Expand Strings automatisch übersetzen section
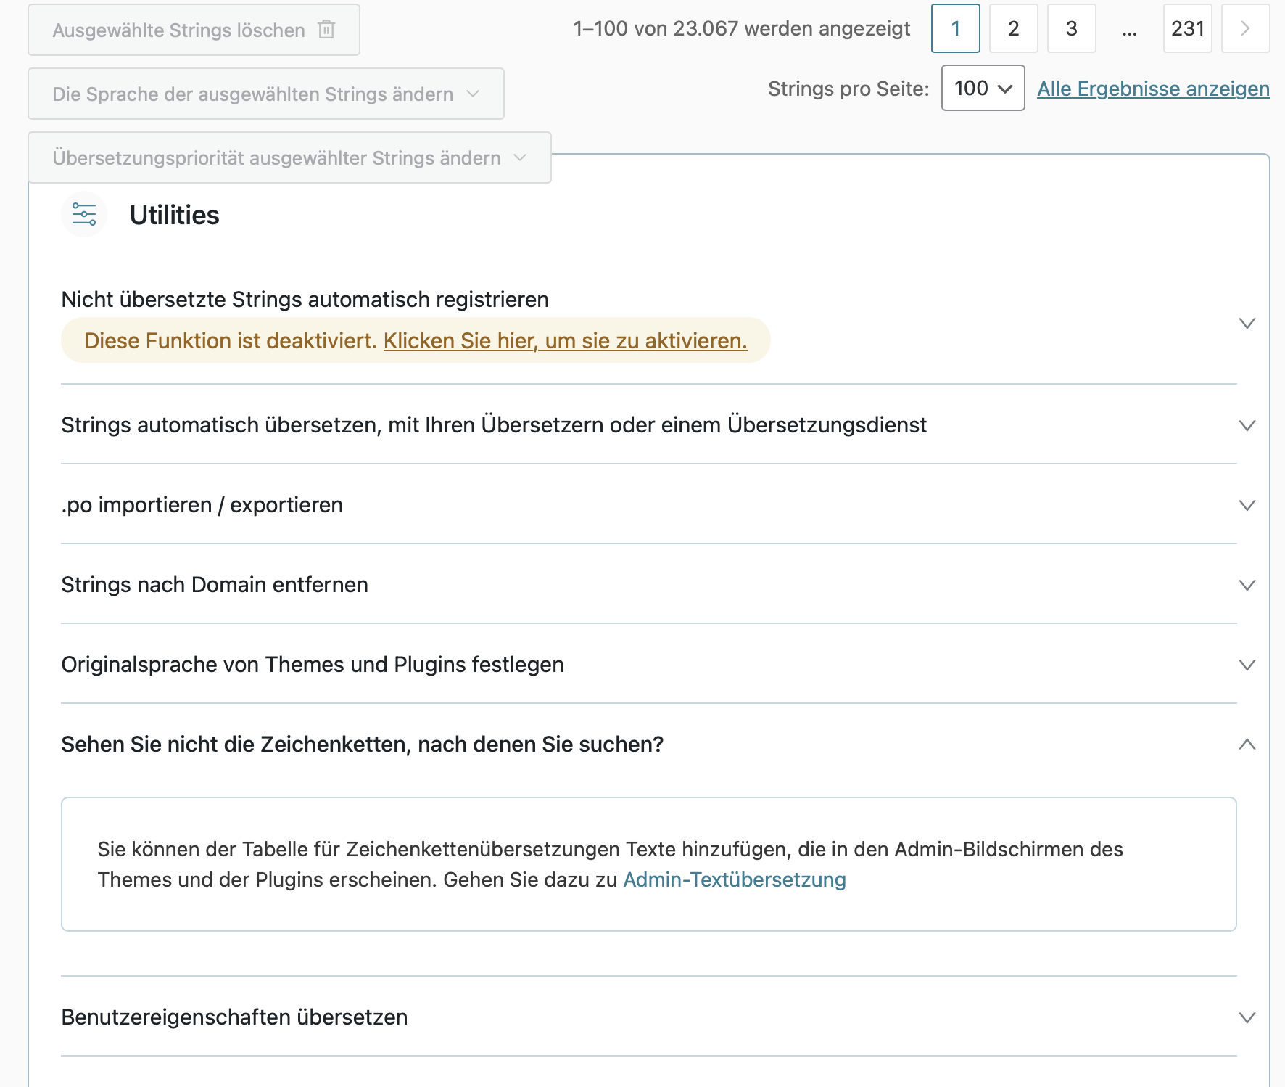1285x1087 pixels. click(x=1247, y=426)
